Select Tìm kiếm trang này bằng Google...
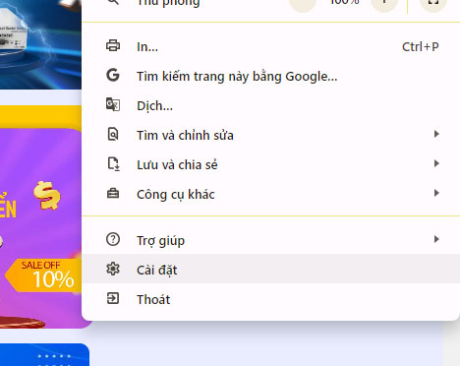 tap(270, 76)
